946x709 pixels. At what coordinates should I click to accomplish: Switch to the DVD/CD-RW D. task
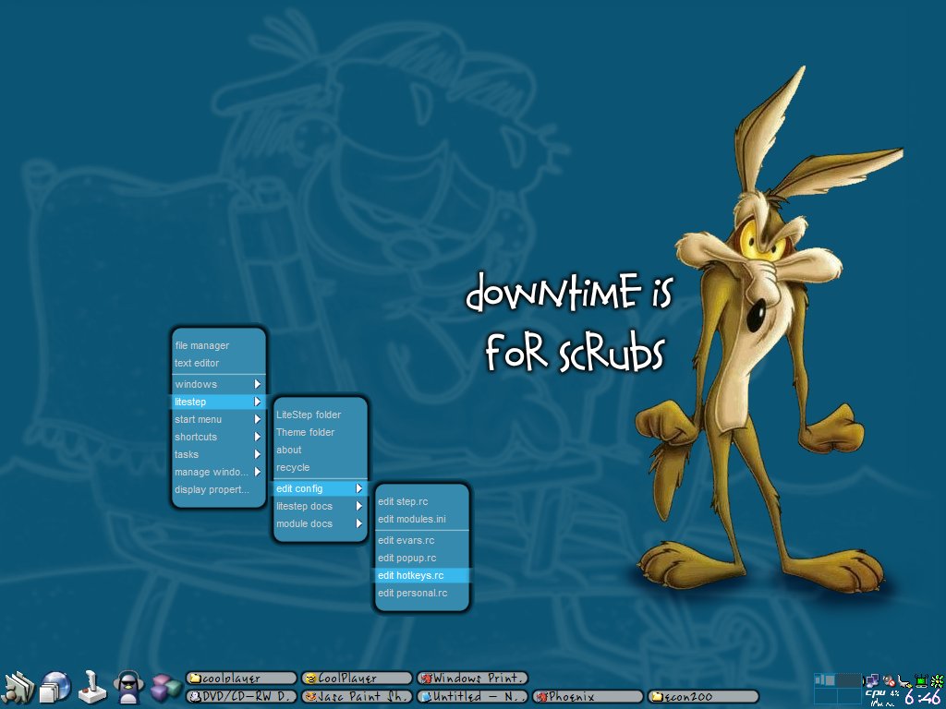point(241,696)
